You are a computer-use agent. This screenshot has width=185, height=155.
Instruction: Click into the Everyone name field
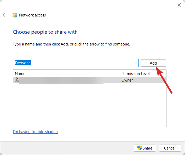tap(73, 63)
